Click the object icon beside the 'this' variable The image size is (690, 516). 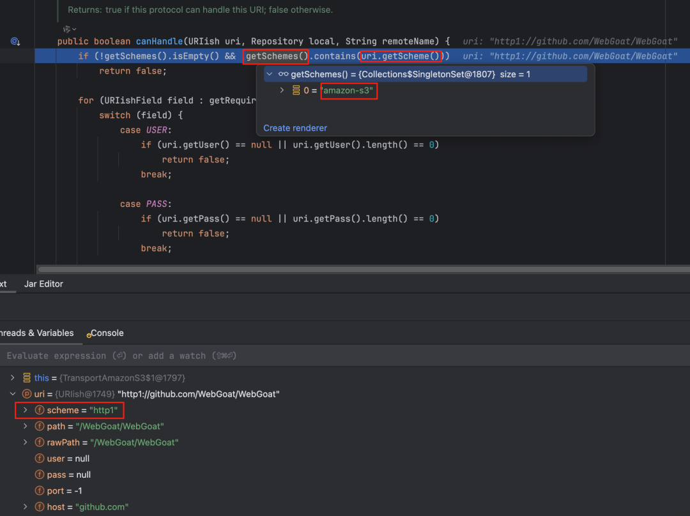coord(27,377)
